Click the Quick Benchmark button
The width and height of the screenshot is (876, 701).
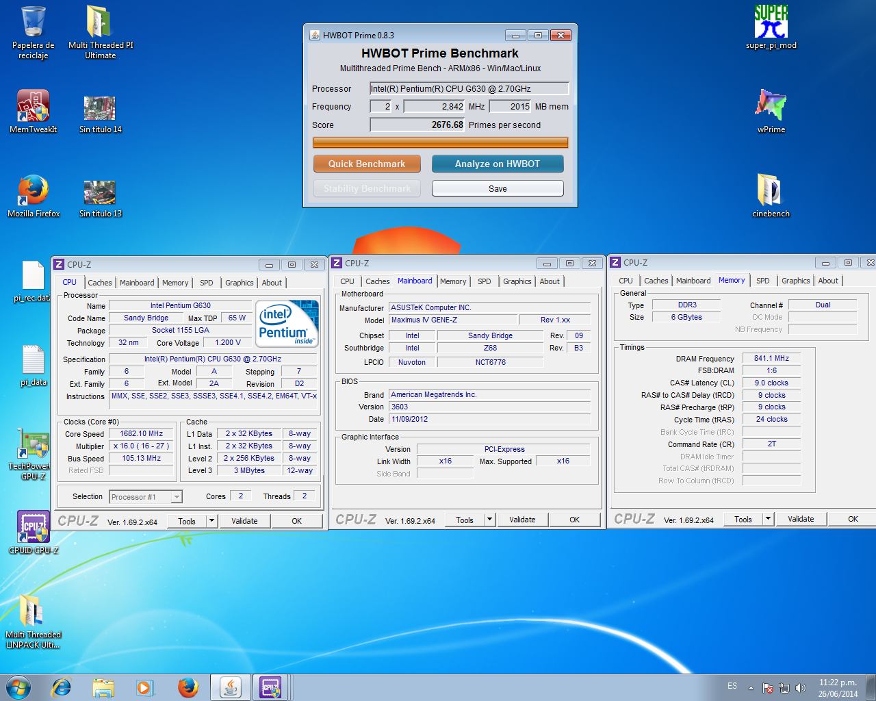(x=367, y=164)
